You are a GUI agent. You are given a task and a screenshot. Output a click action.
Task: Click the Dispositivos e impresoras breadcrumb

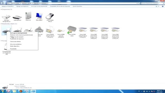[40, 3]
